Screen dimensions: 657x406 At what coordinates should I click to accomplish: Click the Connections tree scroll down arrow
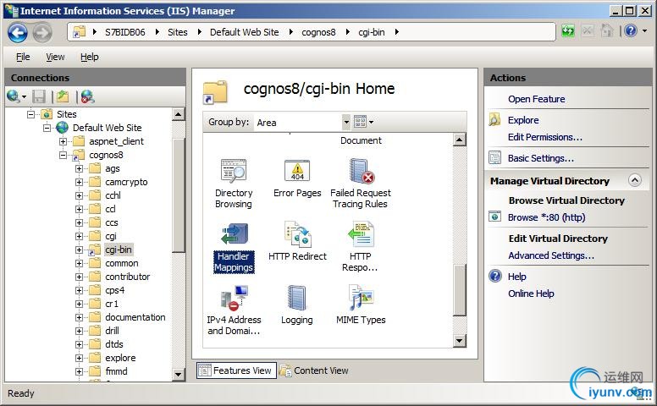click(179, 375)
